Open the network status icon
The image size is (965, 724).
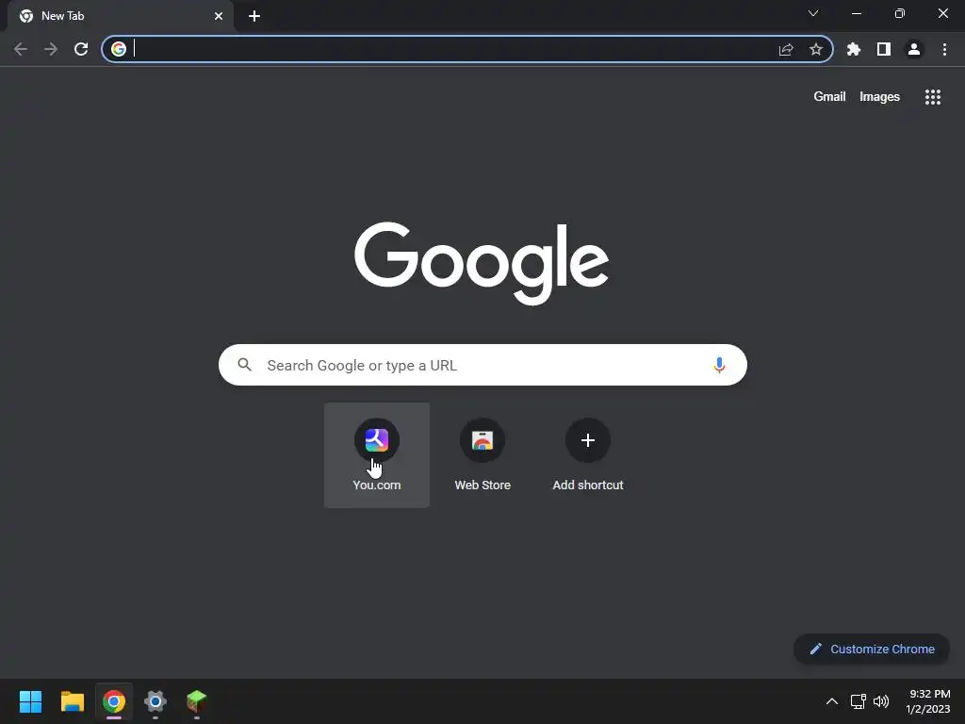pyautogui.click(x=858, y=701)
